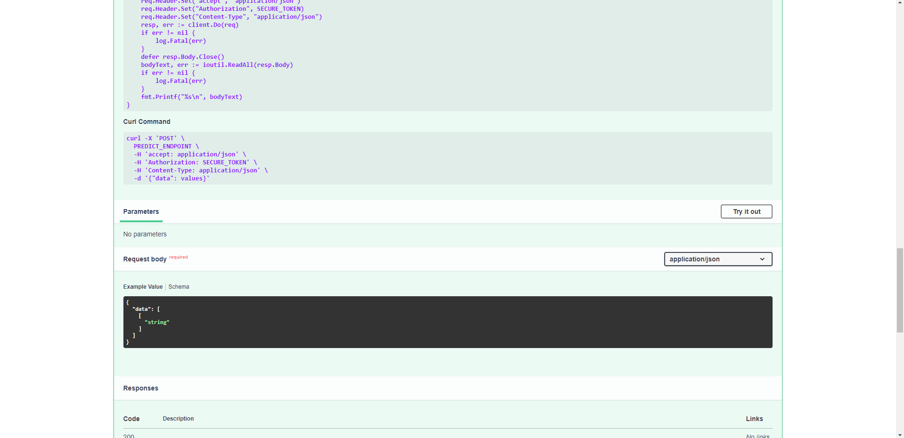
Task: Click the "data" key in example JSON
Action: tap(141, 309)
